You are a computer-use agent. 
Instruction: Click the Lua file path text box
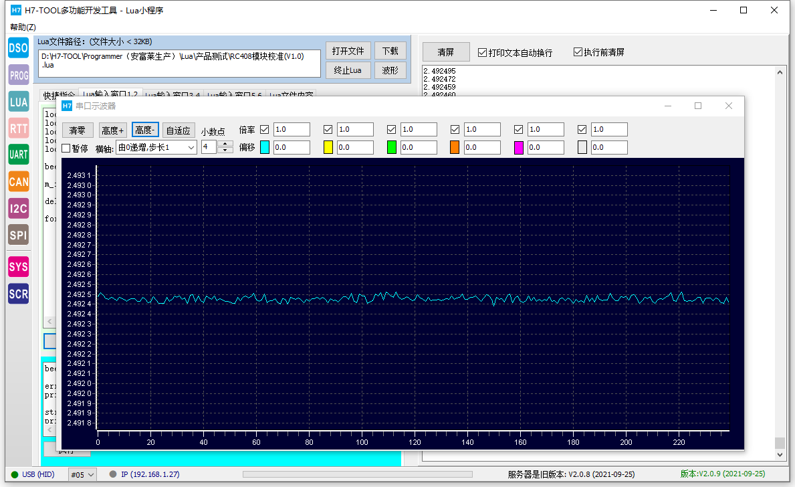pyautogui.click(x=179, y=64)
